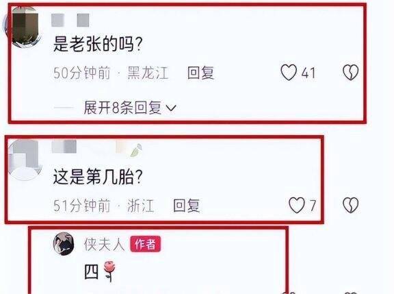Click the blurred username of second commenter
The width and height of the screenshot is (394, 294).
[64, 147]
